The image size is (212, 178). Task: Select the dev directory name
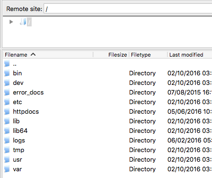pyautogui.click(x=18, y=83)
